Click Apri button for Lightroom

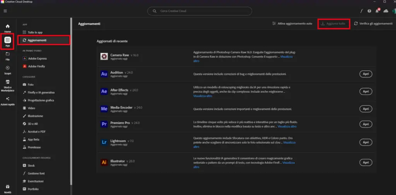click(366, 142)
